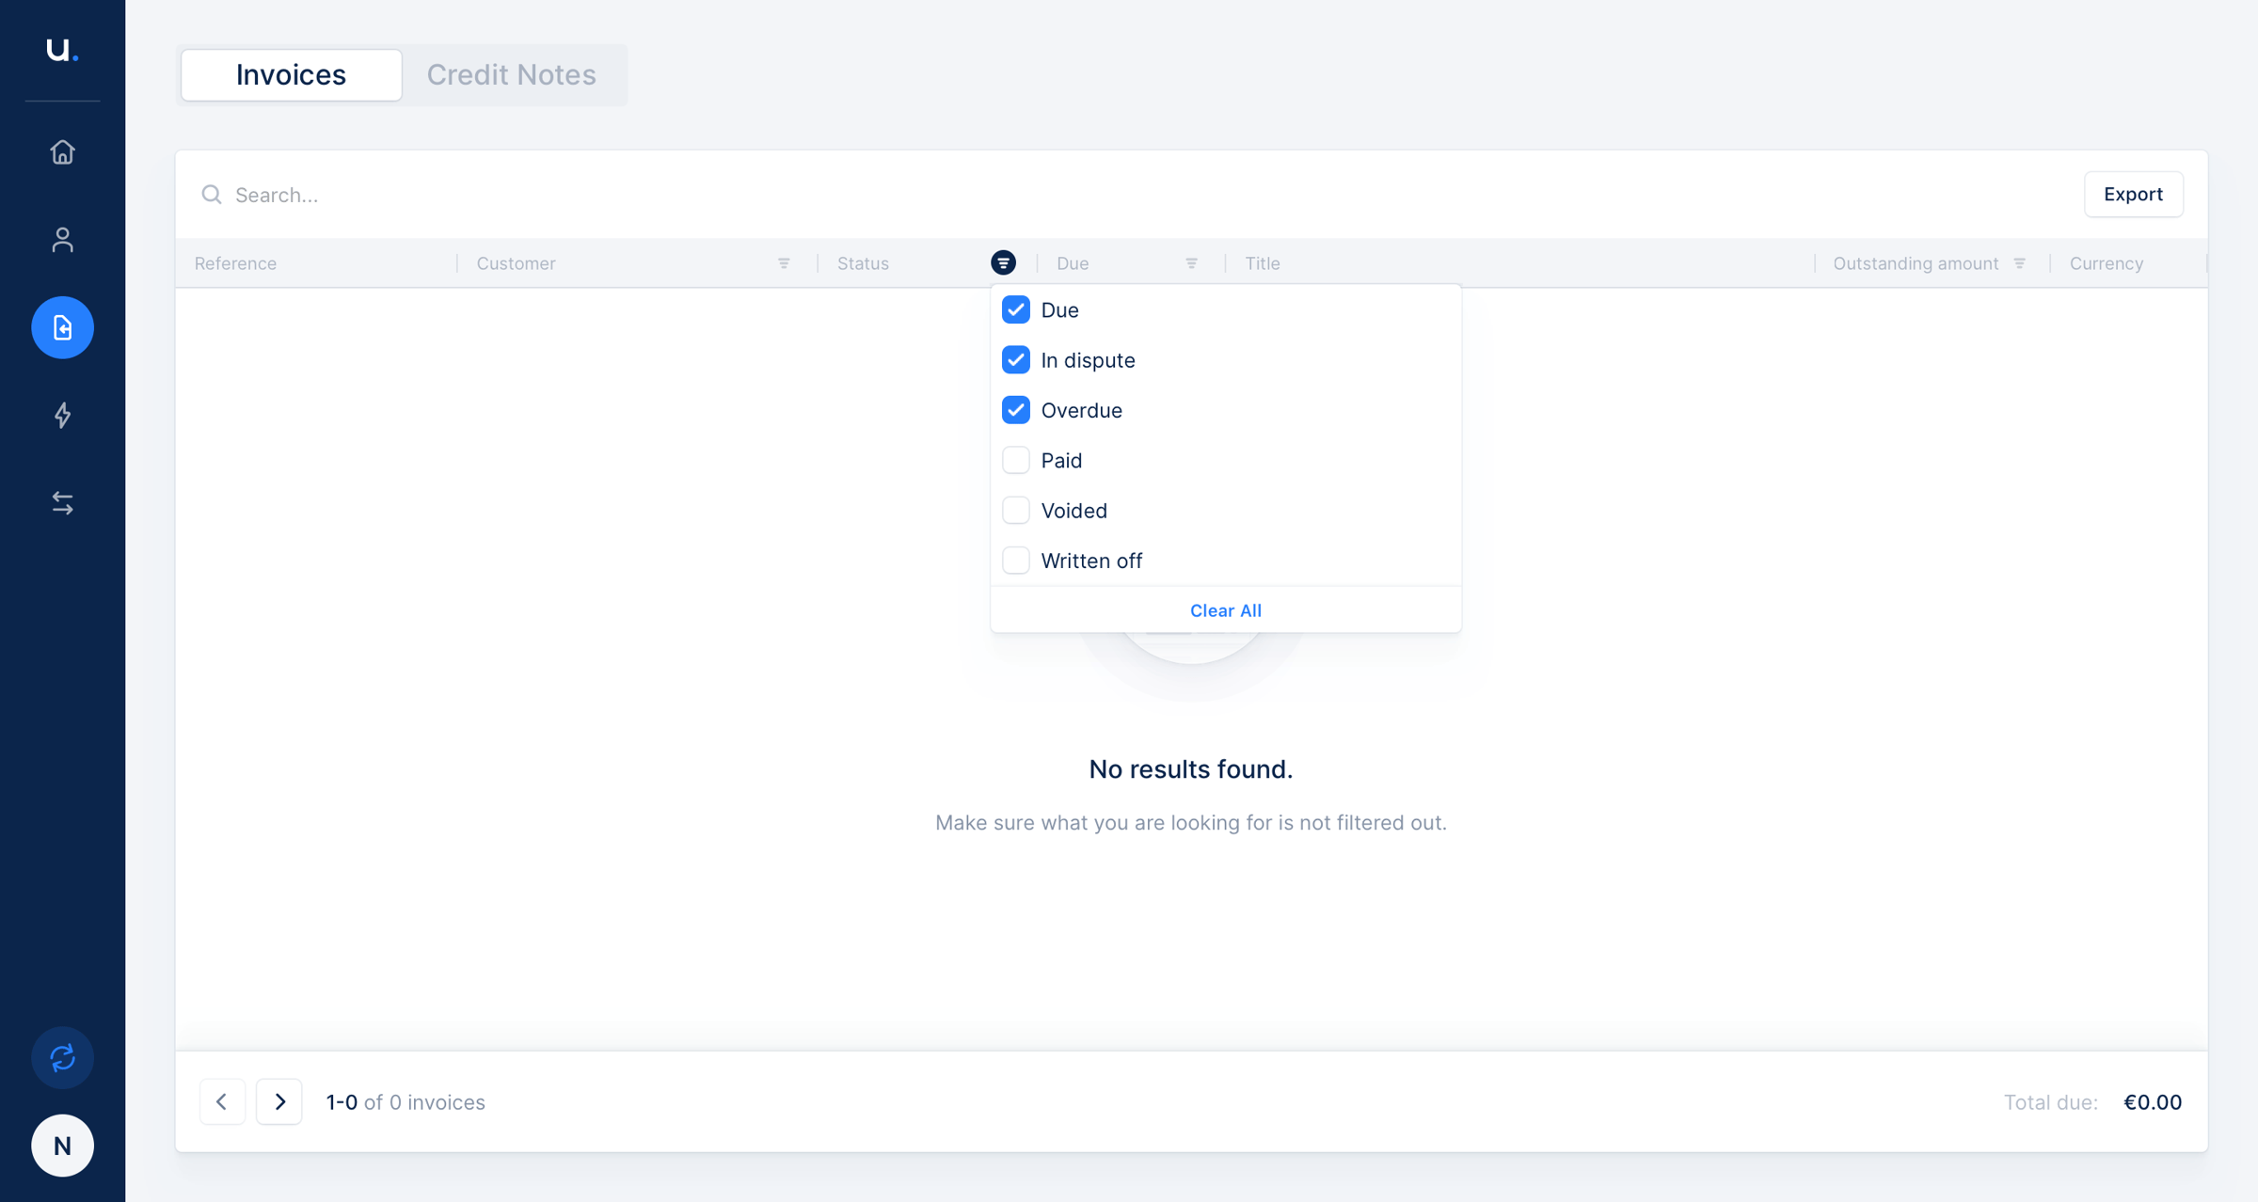Click the Written off option label
Image resolution: width=2258 pixels, height=1202 pixels.
coord(1091,561)
